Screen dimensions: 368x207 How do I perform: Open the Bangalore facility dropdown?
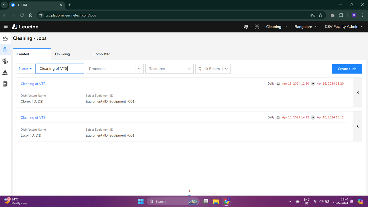click(306, 27)
